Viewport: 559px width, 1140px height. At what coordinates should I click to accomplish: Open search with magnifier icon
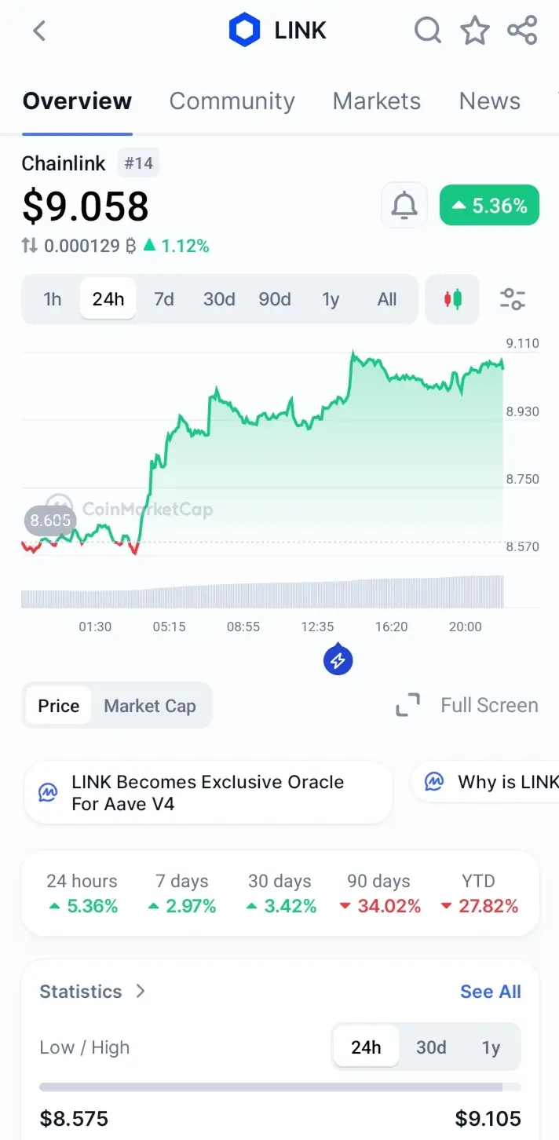click(x=427, y=31)
